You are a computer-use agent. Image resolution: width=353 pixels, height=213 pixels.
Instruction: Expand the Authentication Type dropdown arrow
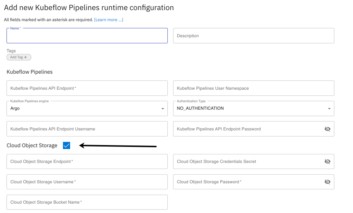pyautogui.click(x=329, y=109)
